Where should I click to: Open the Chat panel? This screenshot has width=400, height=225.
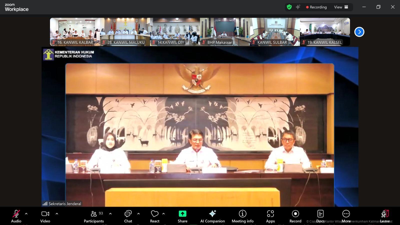[128, 216]
